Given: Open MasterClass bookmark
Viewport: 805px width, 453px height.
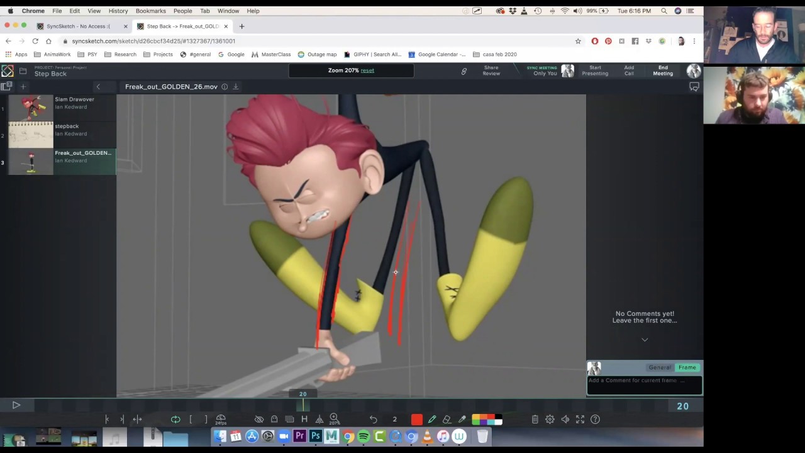Looking at the screenshot, I should click(x=270, y=54).
